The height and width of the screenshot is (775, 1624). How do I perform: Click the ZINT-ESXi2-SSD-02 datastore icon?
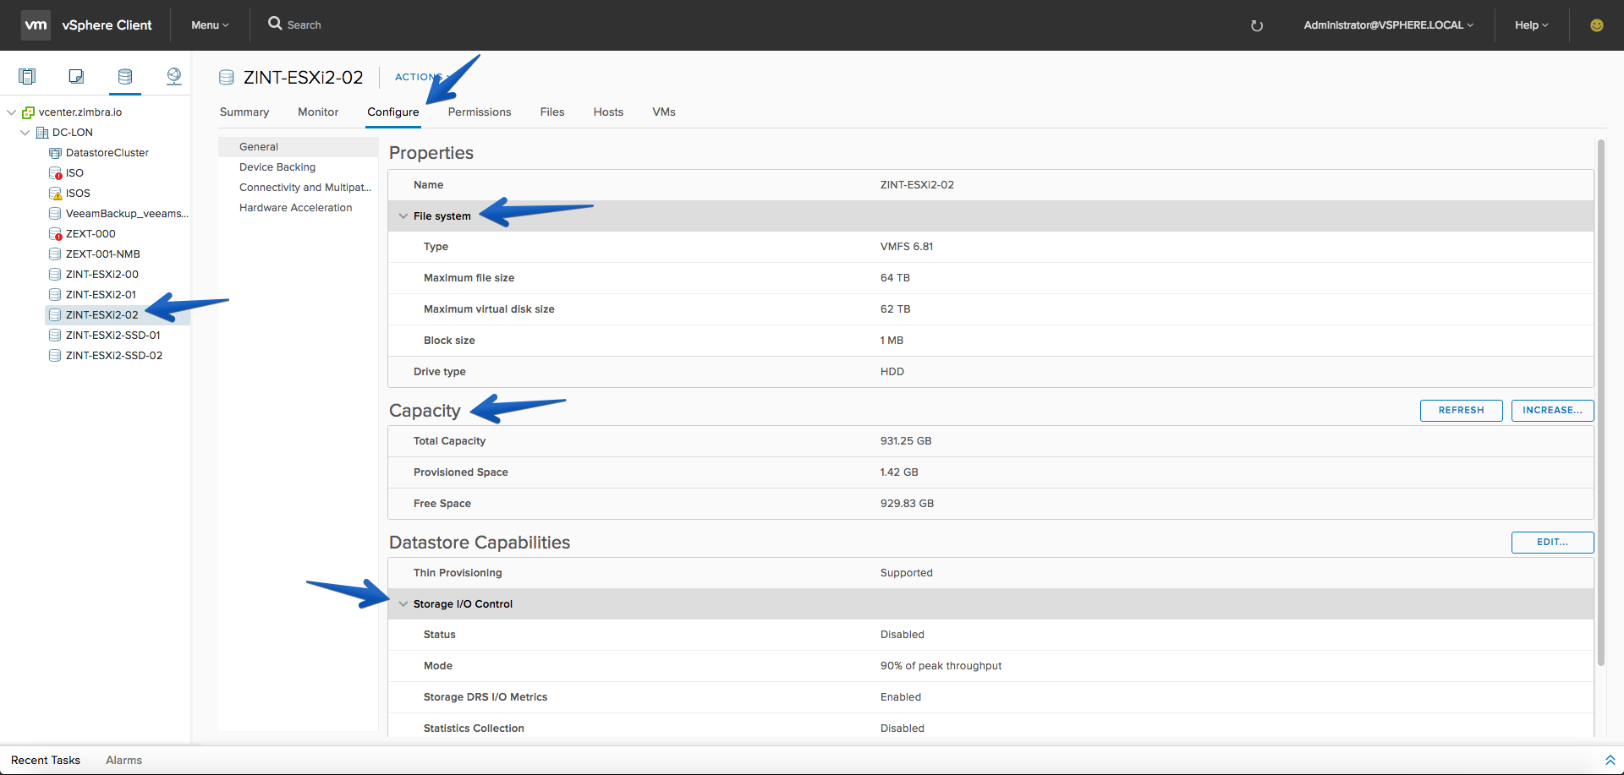pyautogui.click(x=55, y=356)
